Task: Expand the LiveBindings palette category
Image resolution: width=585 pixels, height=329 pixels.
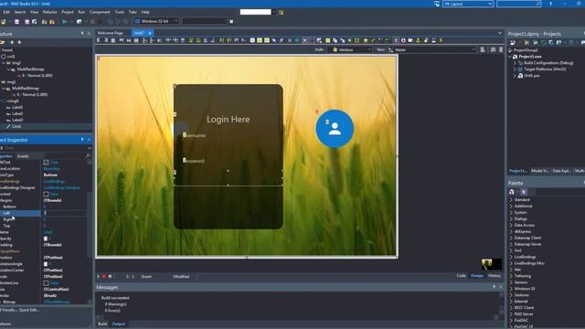Action: point(511,257)
